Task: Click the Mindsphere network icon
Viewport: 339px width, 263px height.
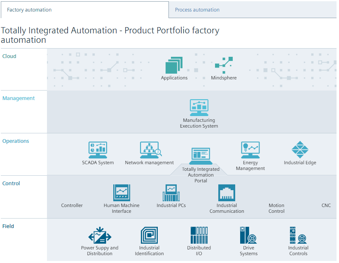Action: 224,65
